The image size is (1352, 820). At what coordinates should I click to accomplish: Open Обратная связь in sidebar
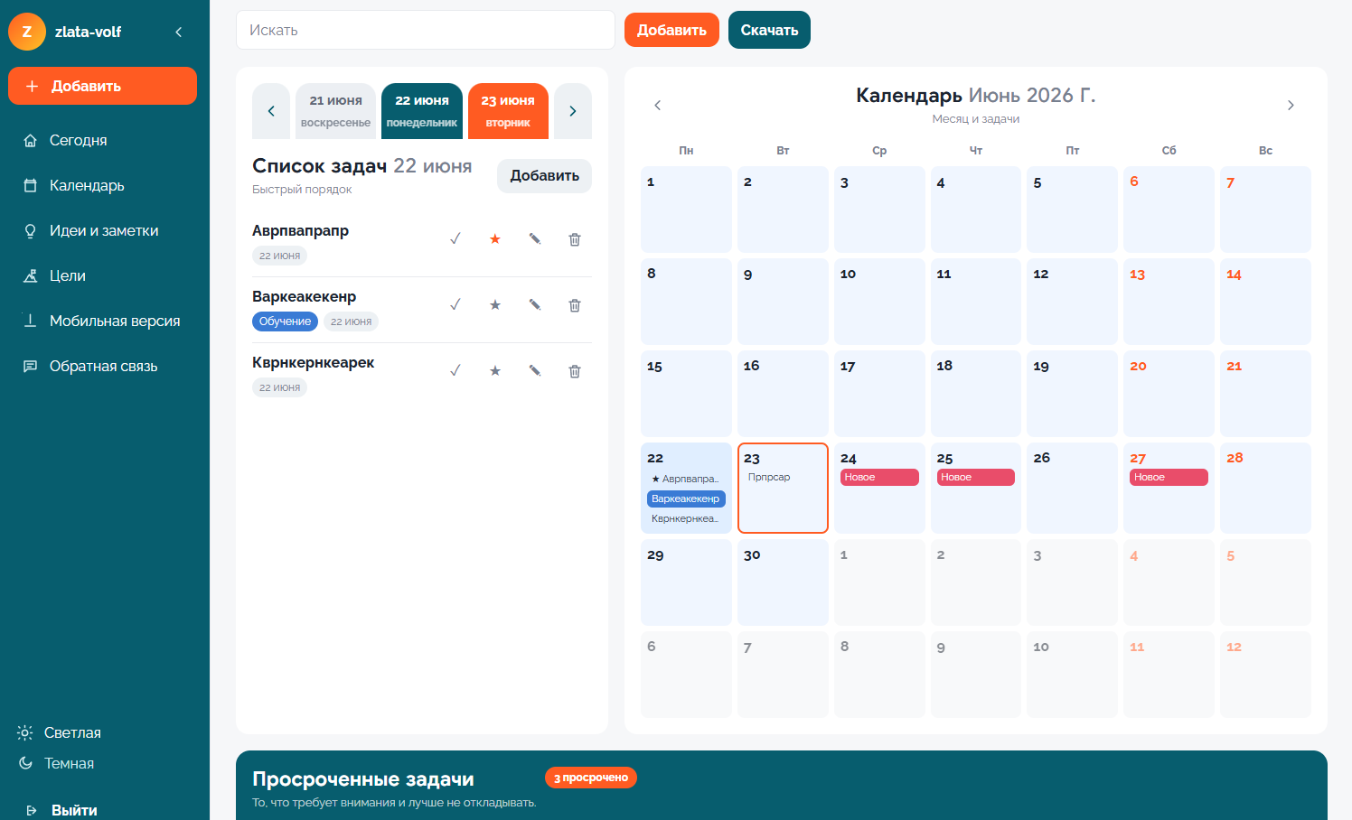[x=103, y=366]
